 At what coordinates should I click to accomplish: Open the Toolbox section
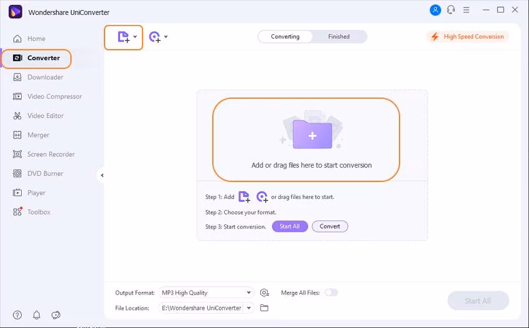tap(32, 212)
